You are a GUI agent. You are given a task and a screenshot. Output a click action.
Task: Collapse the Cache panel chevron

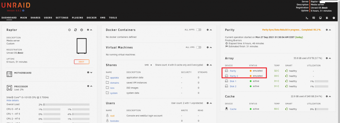[330, 96]
